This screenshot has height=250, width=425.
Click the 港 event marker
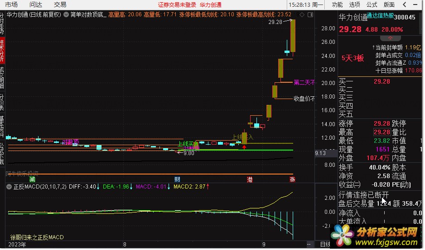[x=250, y=179]
